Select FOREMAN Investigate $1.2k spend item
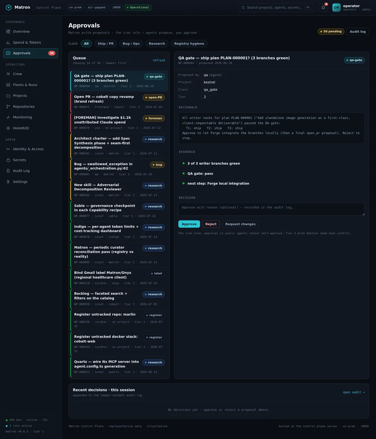The width and height of the screenshot is (376, 439). pyautogui.click(x=119, y=123)
